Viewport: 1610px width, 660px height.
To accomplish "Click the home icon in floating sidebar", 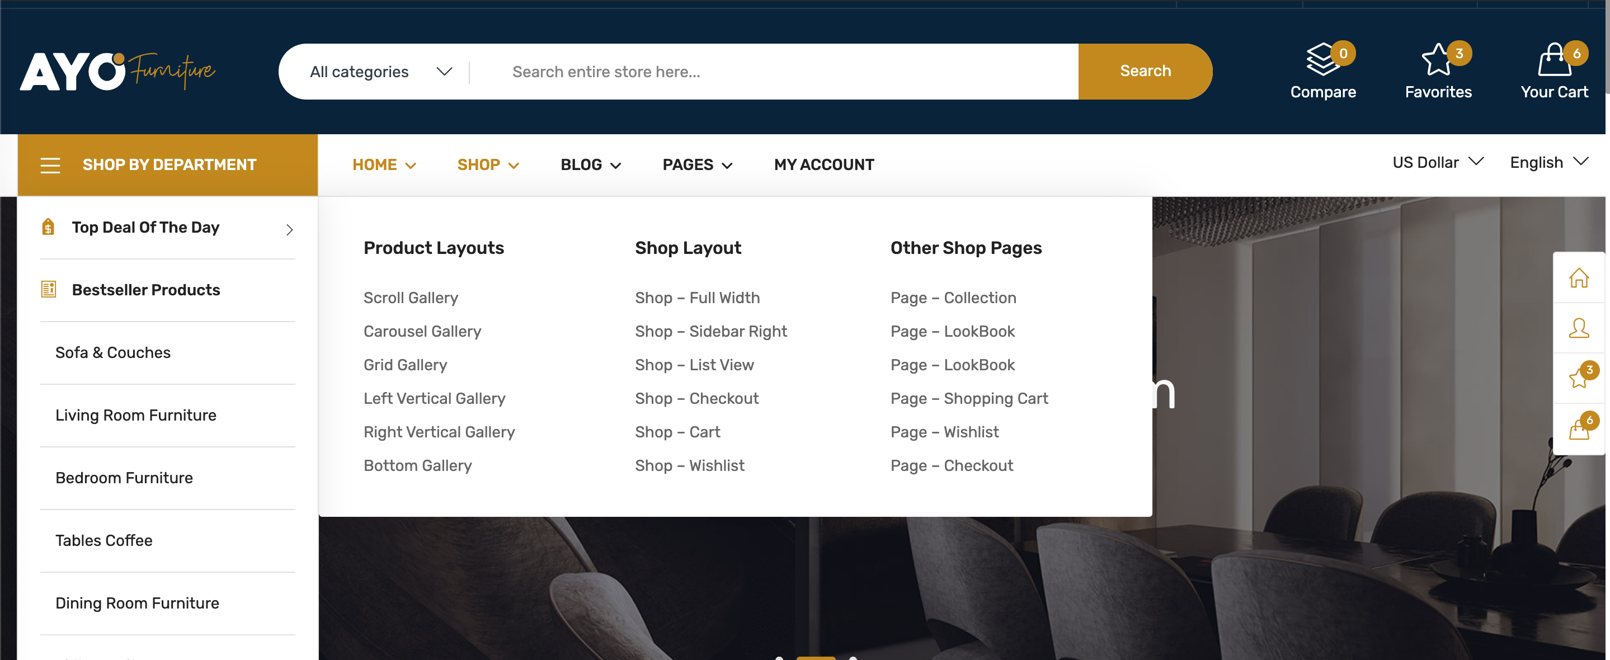I will tap(1578, 277).
